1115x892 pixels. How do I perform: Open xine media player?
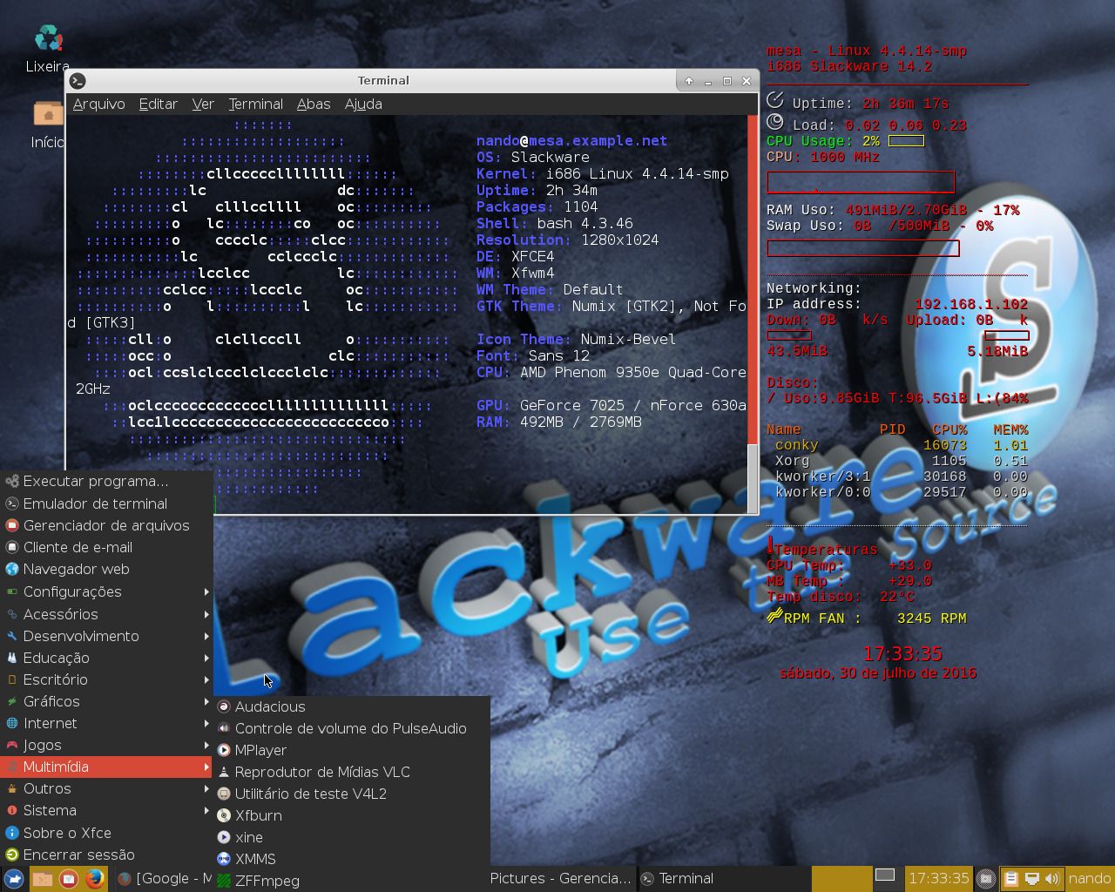point(352,837)
